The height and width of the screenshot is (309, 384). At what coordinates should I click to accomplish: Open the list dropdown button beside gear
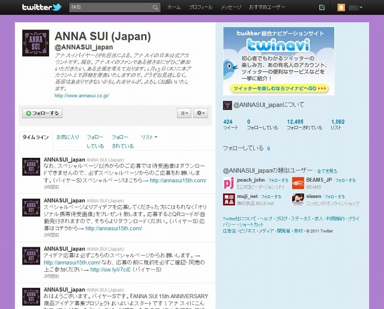(184, 113)
